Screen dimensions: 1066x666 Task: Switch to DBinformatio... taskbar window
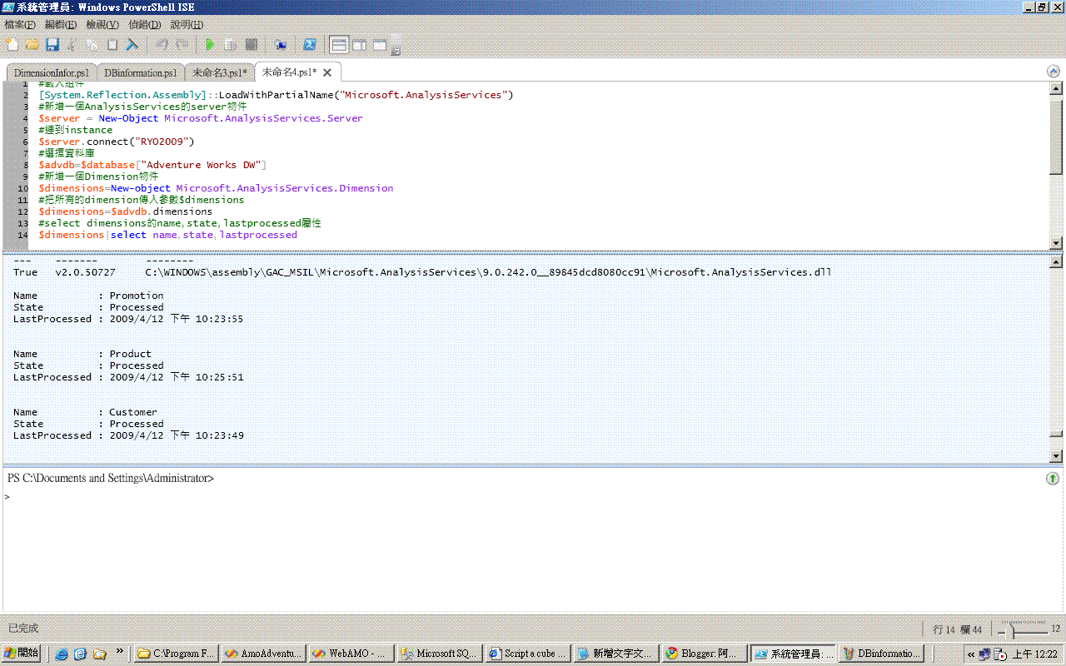tap(881, 654)
